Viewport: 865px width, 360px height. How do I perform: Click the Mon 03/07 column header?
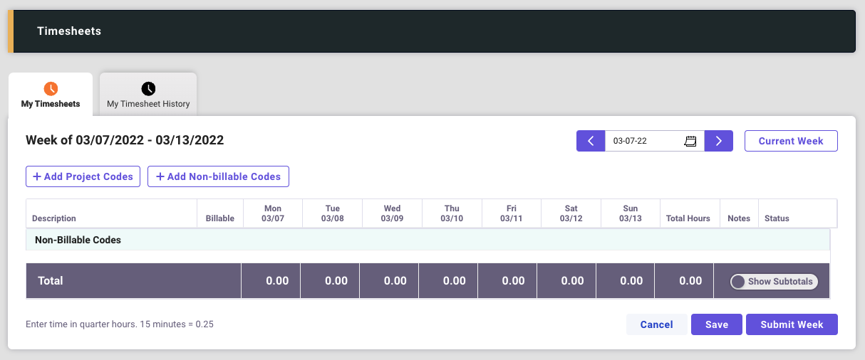273,213
